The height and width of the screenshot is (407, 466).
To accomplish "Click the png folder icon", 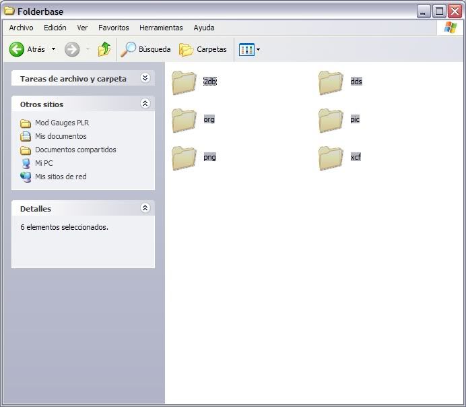I will click(x=184, y=158).
